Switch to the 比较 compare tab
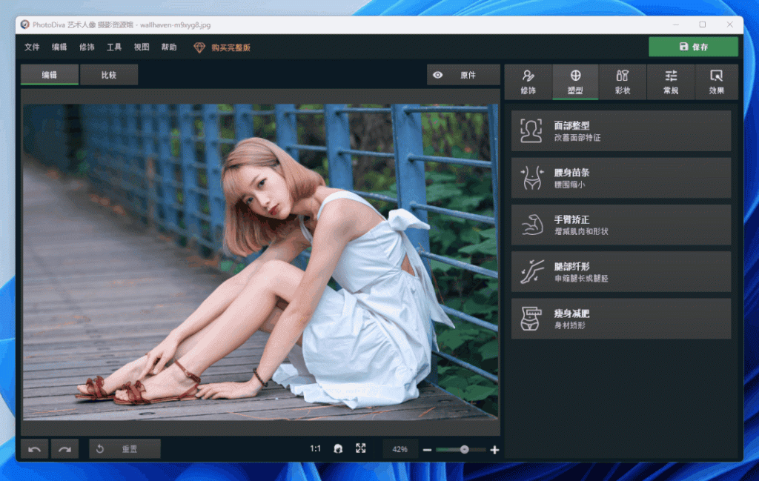 point(108,75)
